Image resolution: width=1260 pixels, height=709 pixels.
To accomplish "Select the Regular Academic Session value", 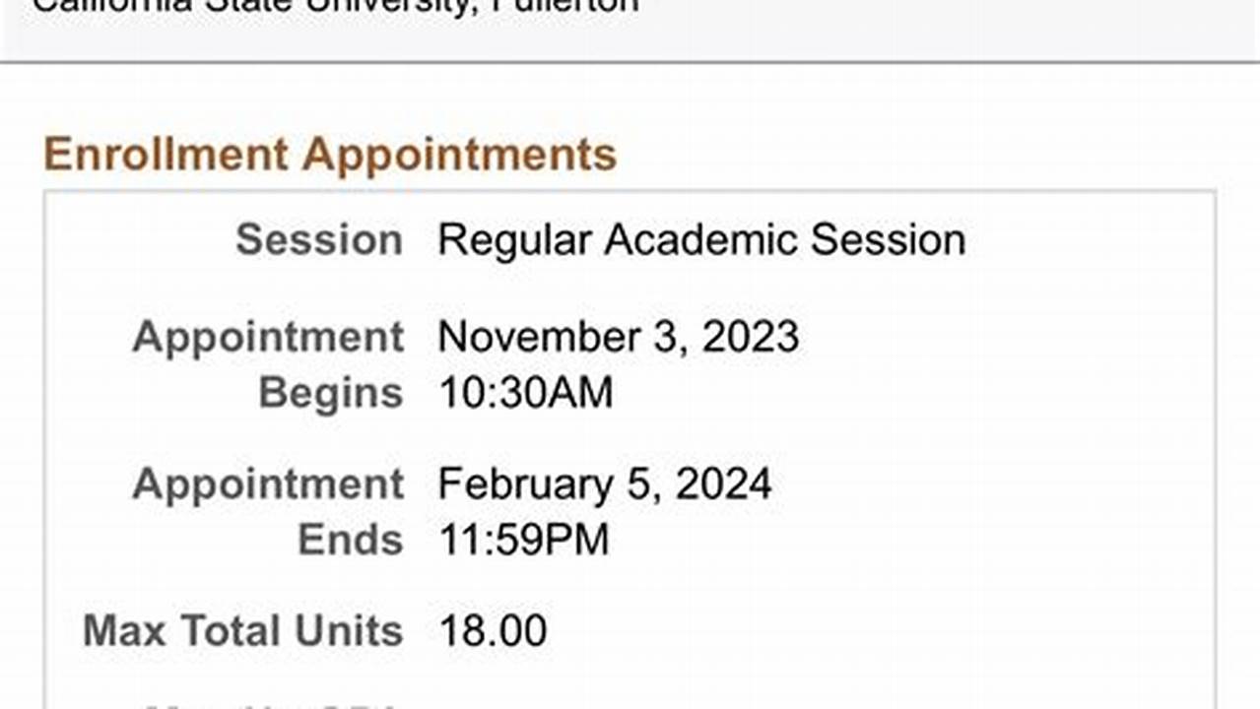I will (x=701, y=238).
